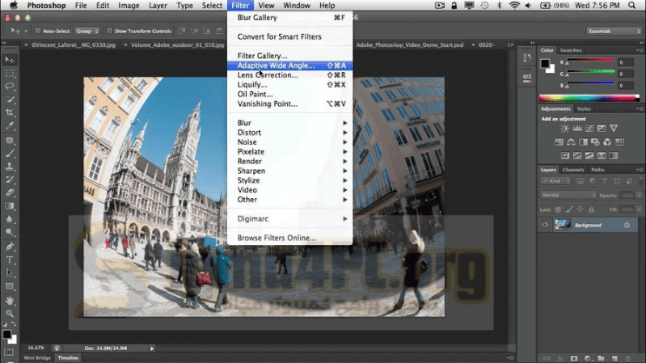The width and height of the screenshot is (646, 363).
Task: Select the Horizontal Type tool
Action: point(10,260)
